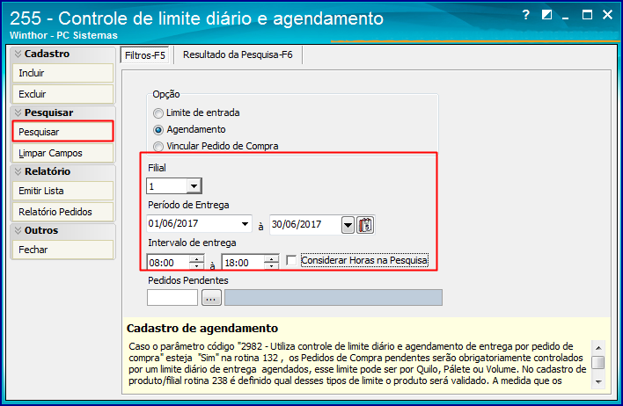Open Relatório Pedidos report
623x406 pixels.
(x=62, y=212)
